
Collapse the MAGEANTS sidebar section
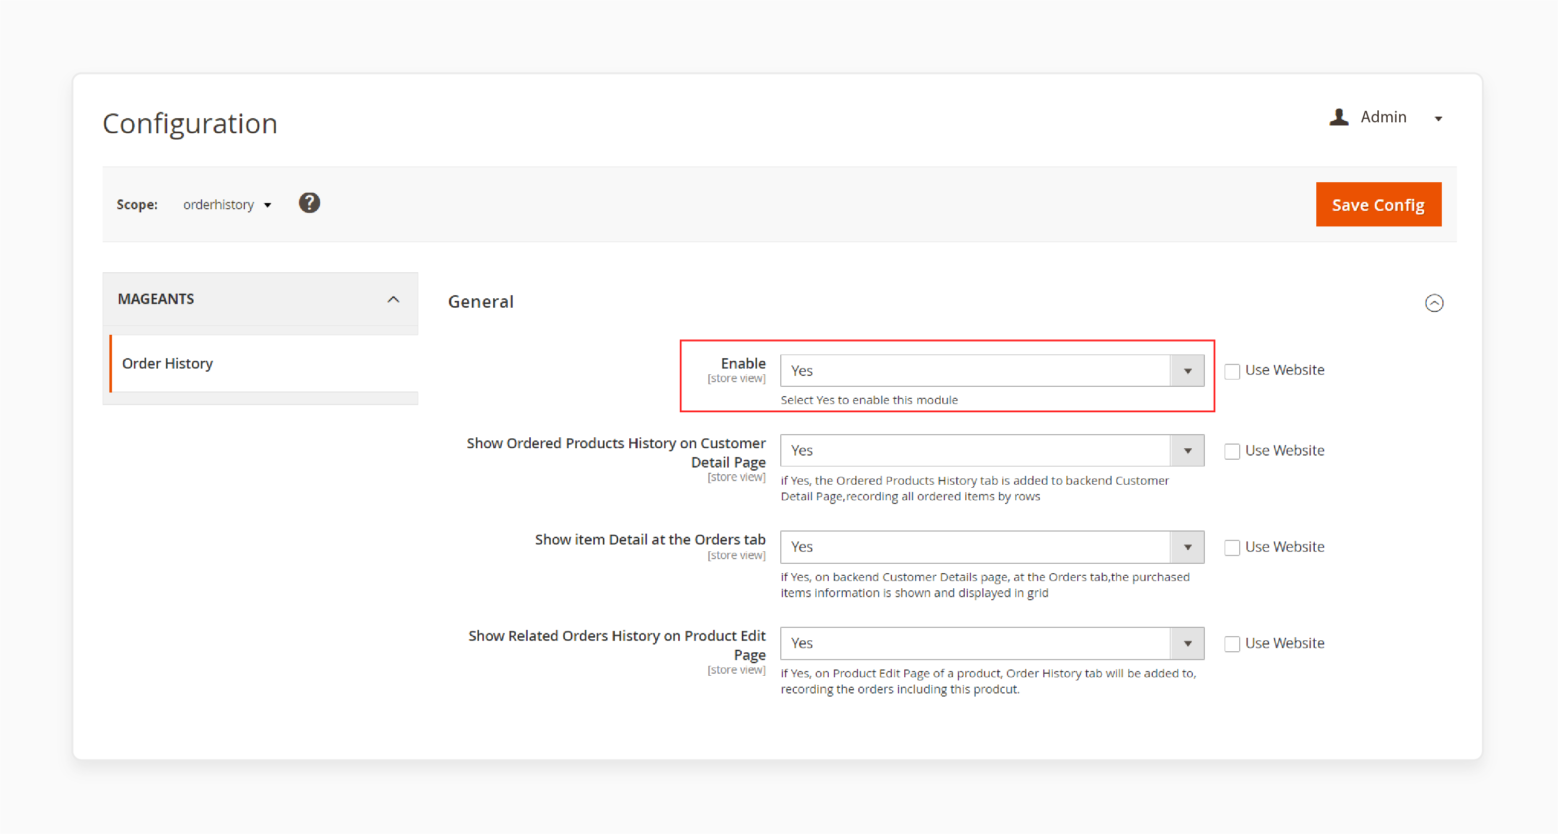point(260,299)
